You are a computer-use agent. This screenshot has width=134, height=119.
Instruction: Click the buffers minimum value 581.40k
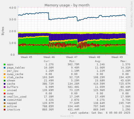click(x=73, y=87)
